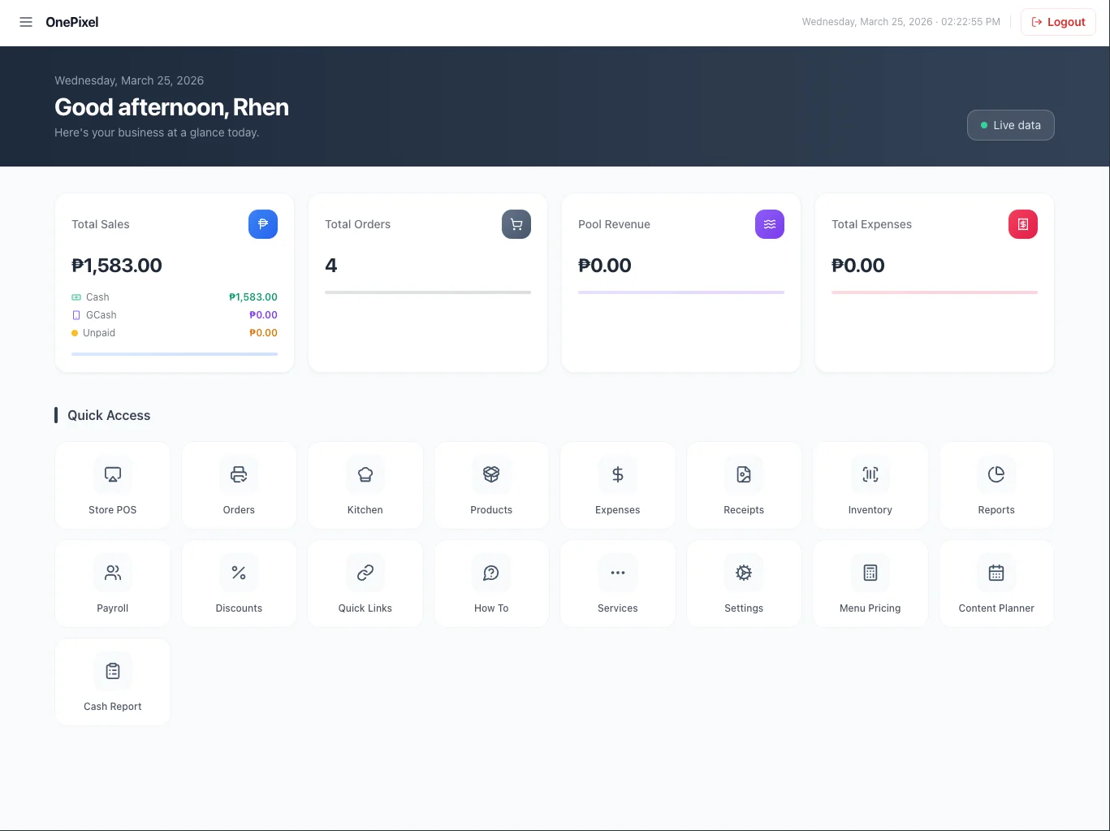Click the Pool Revenue waves icon
The height and width of the screenshot is (831, 1110).
coord(770,224)
